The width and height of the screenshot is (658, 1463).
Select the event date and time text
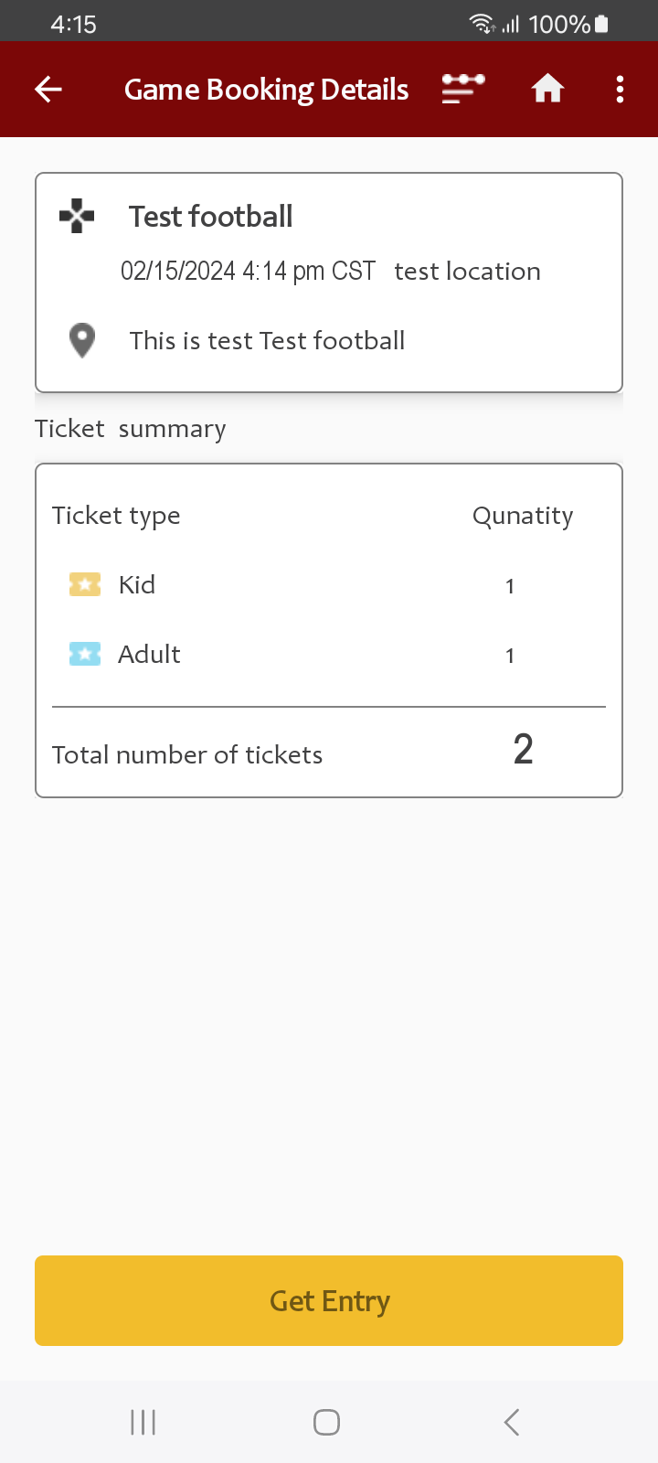pyautogui.click(x=248, y=272)
